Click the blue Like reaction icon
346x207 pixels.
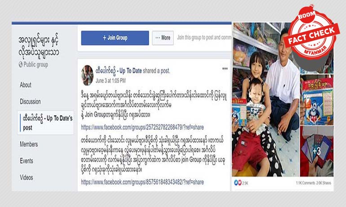click(236, 183)
